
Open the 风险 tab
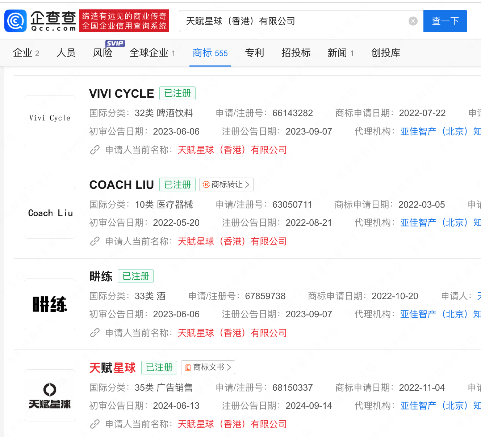(x=103, y=53)
